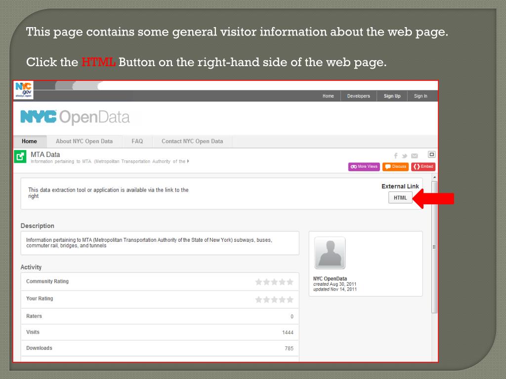Click scrollbar up arrow
This screenshot has height=379, width=506.
434,178
